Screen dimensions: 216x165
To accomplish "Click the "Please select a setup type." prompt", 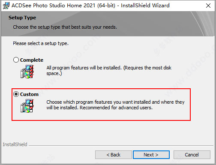I will point(41,43).
